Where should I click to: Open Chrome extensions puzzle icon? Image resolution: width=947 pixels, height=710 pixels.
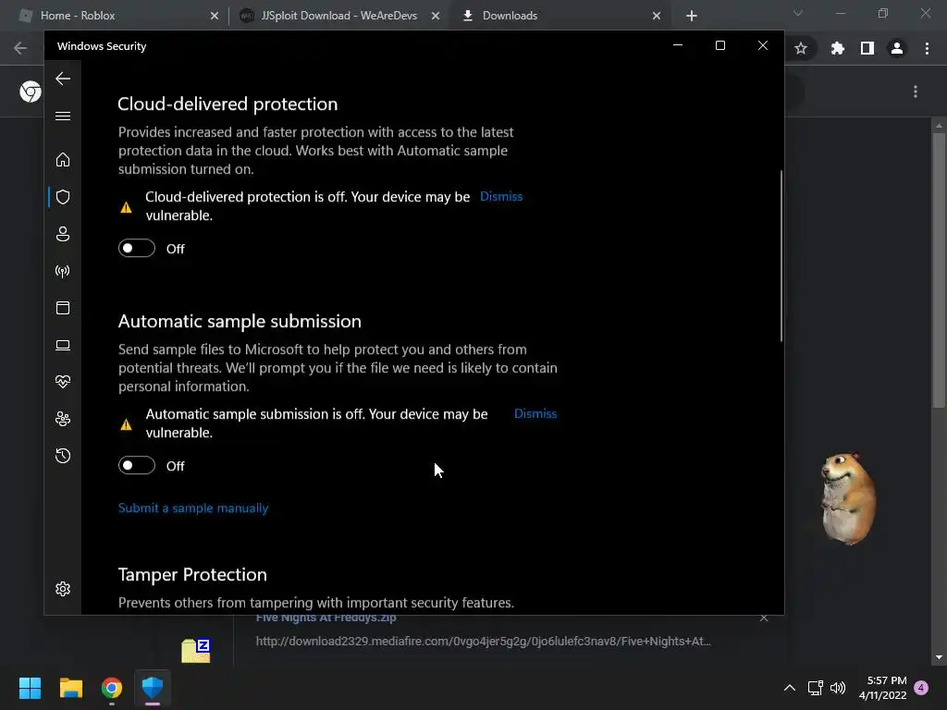837,48
